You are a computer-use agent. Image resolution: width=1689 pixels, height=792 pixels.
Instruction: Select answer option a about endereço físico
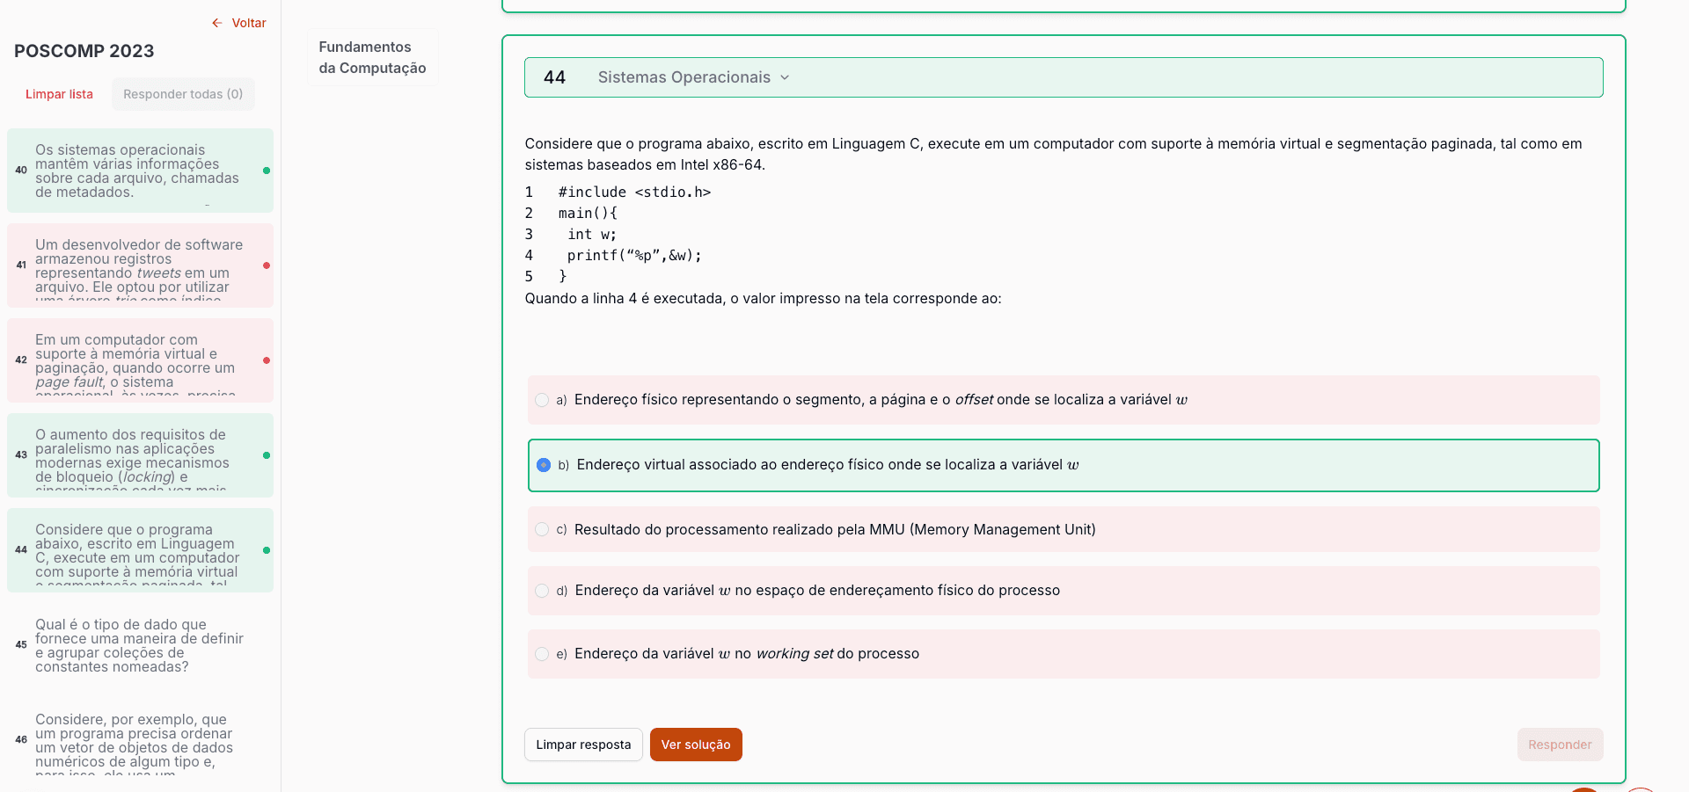click(x=542, y=400)
